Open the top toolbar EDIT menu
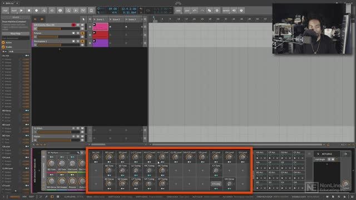Screen dimensions: 356x200 point(187,11)
